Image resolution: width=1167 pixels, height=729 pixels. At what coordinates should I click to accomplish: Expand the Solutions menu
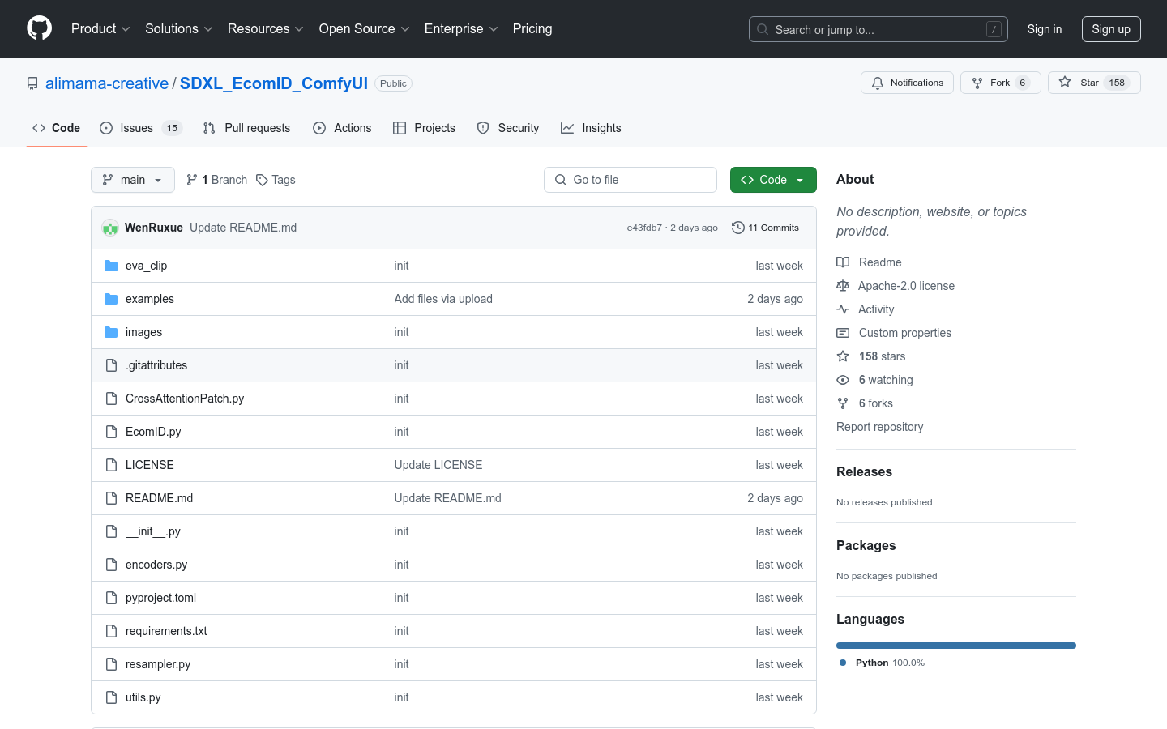point(179,28)
